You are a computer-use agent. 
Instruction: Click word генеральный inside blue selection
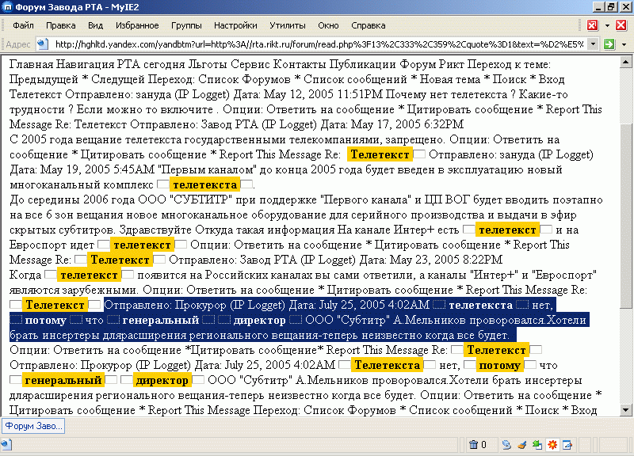pos(161,321)
